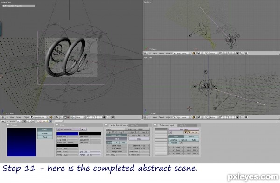Click the world name input field

click(x=70, y=129)
